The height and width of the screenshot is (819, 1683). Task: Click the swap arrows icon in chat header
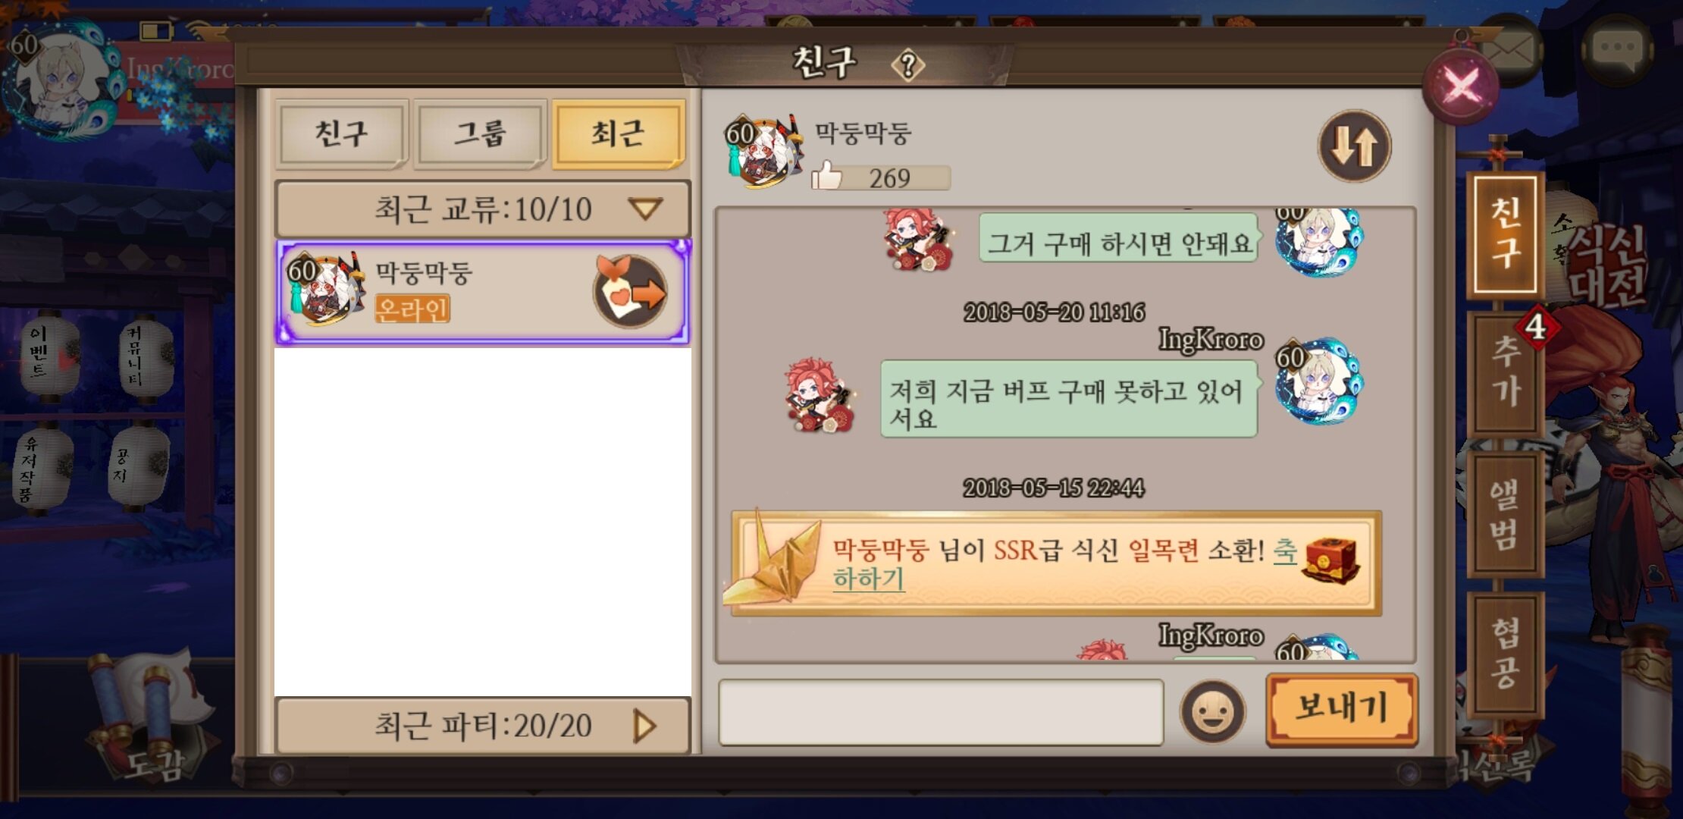(1354, 146)
